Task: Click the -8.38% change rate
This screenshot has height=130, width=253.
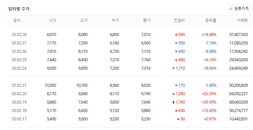Action: point(211,51)
